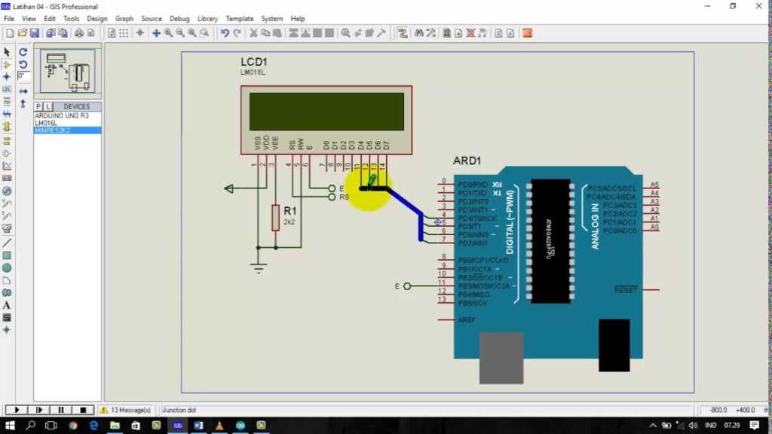Open the Template menu
772x434 pixels.
coord(239,19)
